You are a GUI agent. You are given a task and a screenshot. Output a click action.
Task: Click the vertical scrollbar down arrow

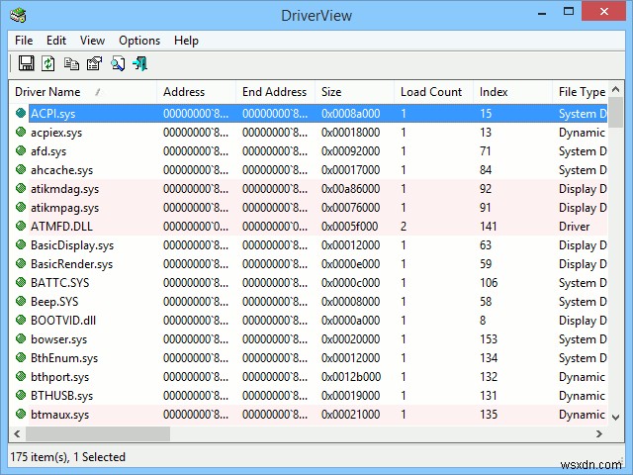click(615, 418)
